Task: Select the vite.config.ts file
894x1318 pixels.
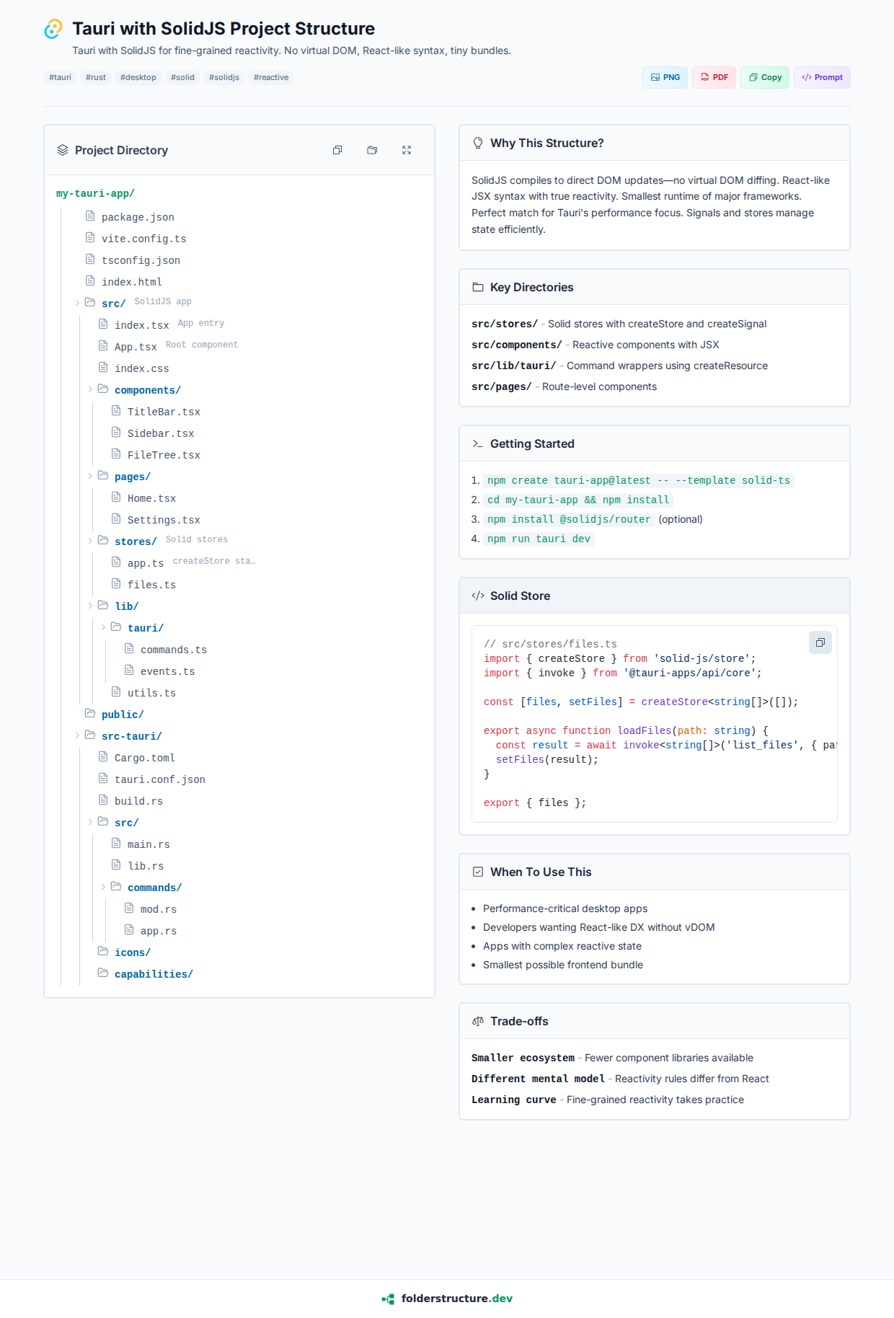Action: point(143,239)
